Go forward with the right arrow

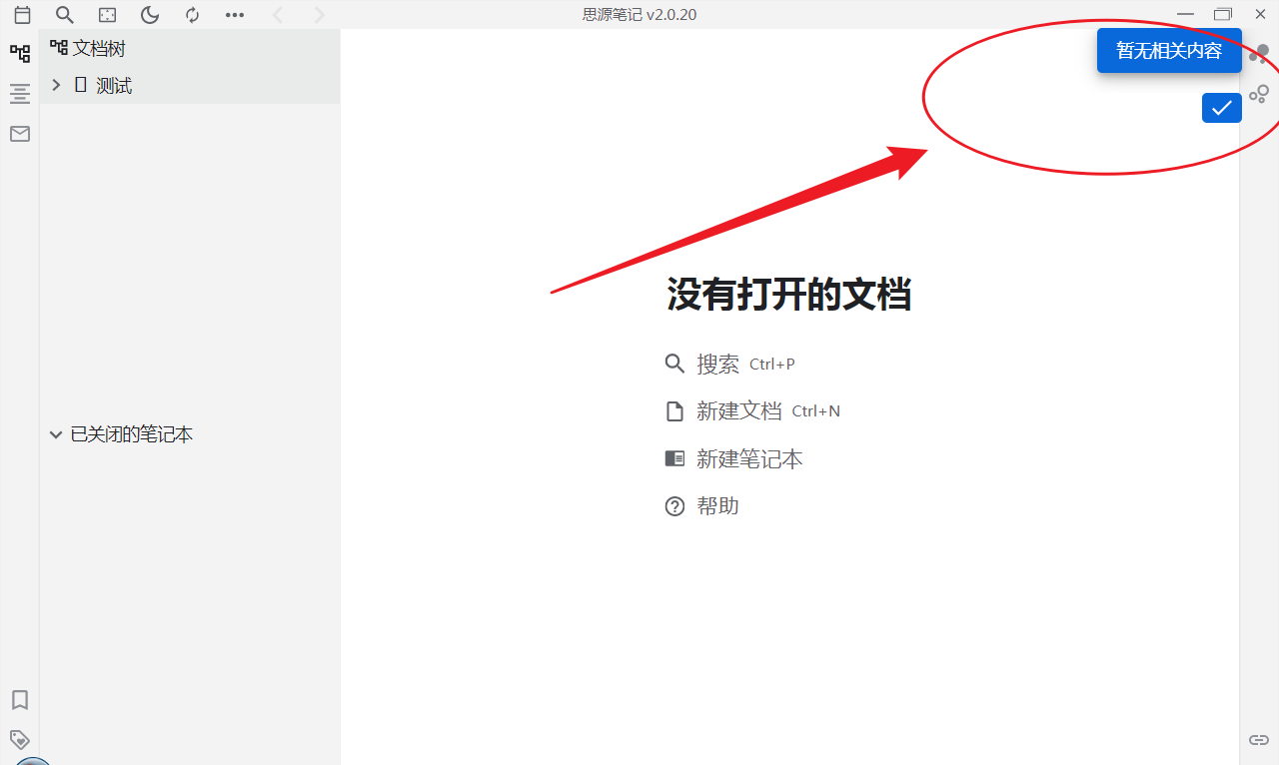point(320,15)
